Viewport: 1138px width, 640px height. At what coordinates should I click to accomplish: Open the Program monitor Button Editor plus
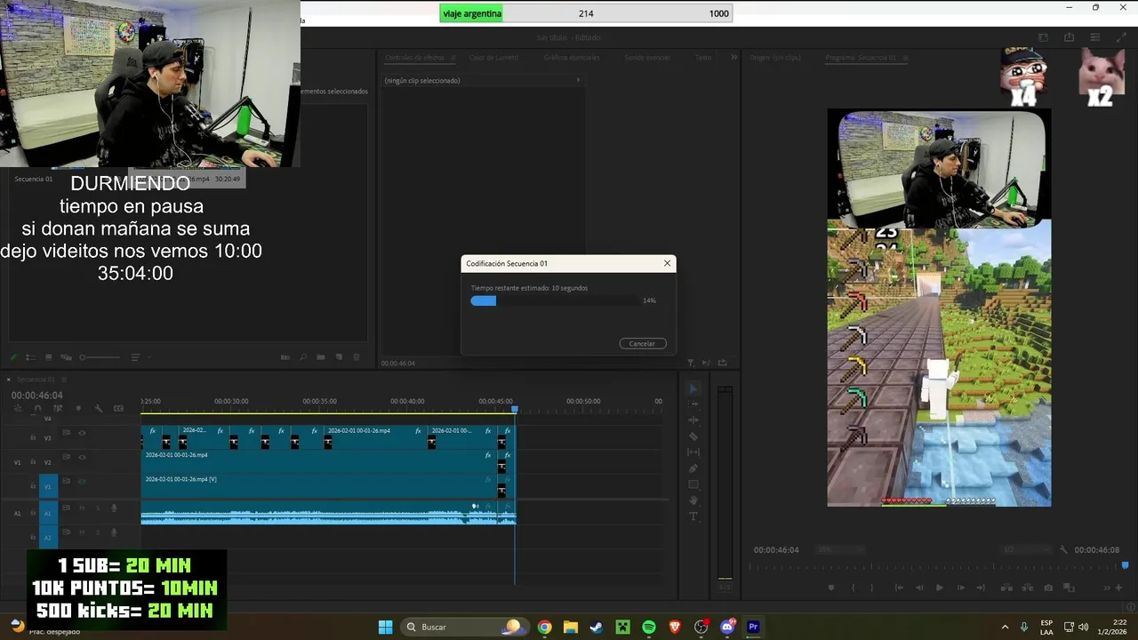point(1119,588)
